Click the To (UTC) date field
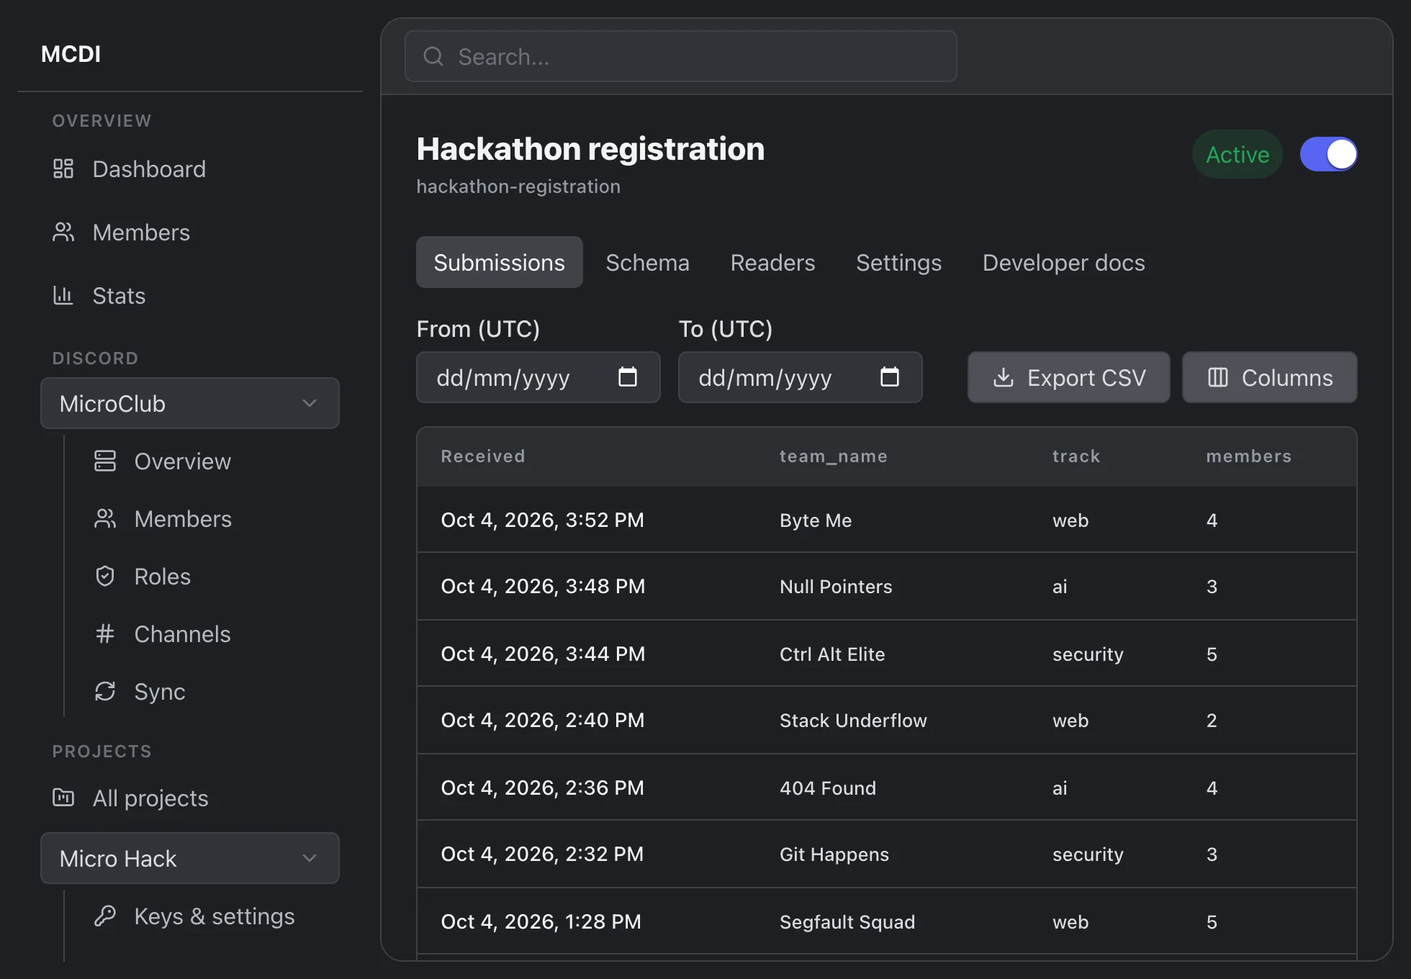 (x=801, y=377)
